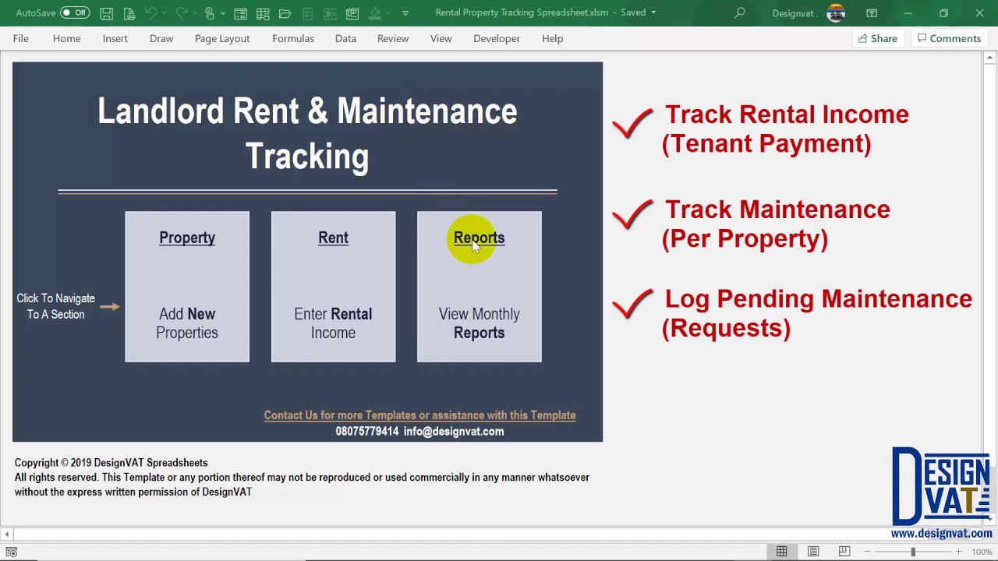
Task: Click the horizontal scrollbar left arrow
Action: pyautogui.click(x=7, y=534)
